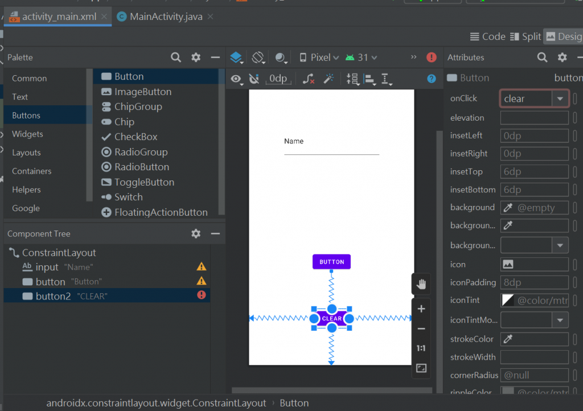The height and width of the screenshot is (411, 583).
Task: Infer constraints magic wand
Action: [329, 79]
